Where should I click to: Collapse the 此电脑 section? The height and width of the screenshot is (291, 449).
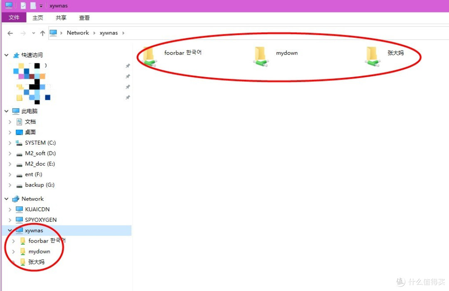tap(6, 111)
